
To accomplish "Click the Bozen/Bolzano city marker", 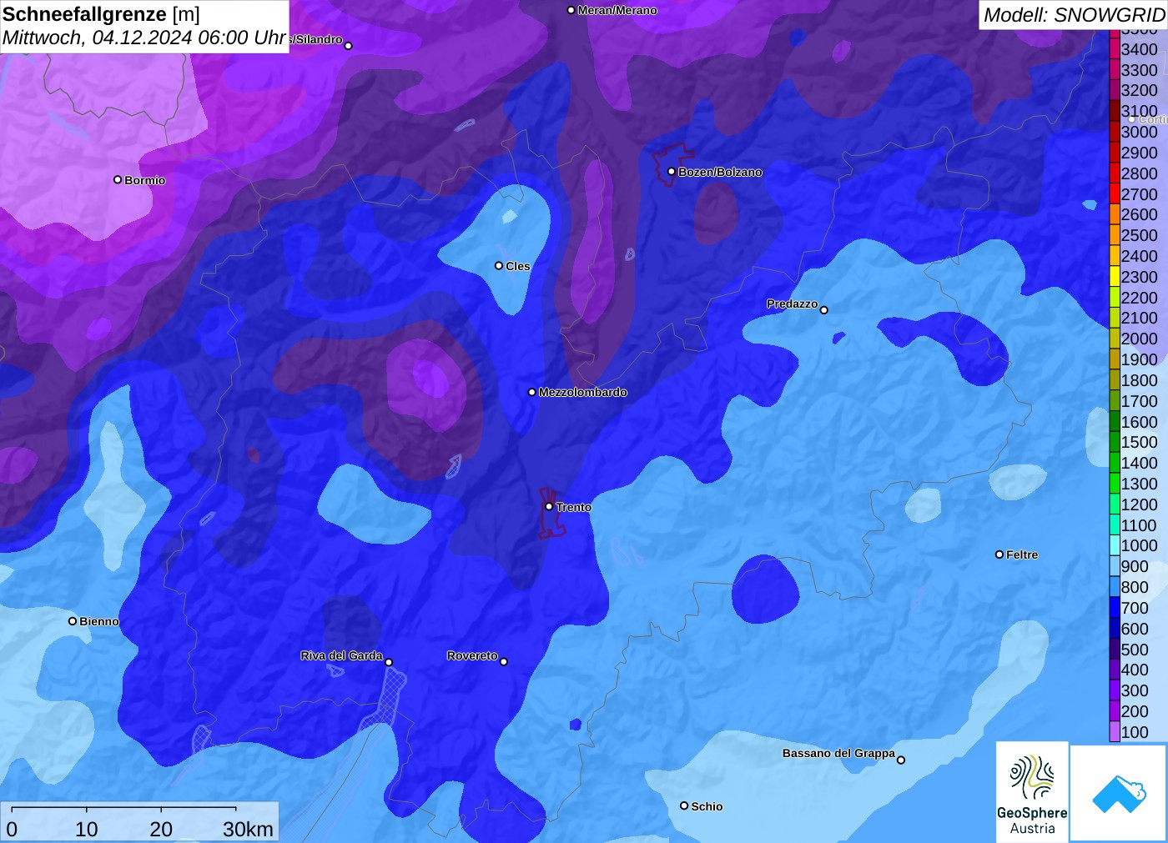I will (x=671, y=172).
